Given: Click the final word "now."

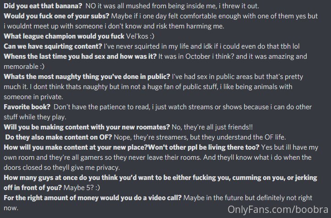Looking at the screenshot, I should click(x=11, y=208).
